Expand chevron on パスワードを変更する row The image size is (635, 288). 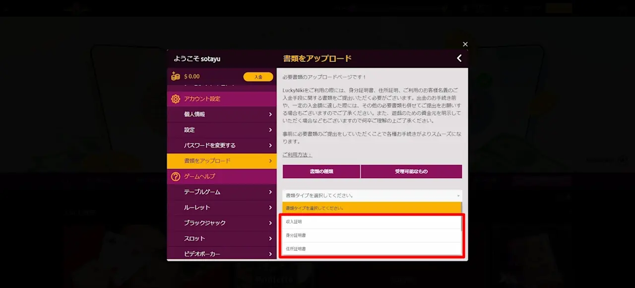pos(270,145)
